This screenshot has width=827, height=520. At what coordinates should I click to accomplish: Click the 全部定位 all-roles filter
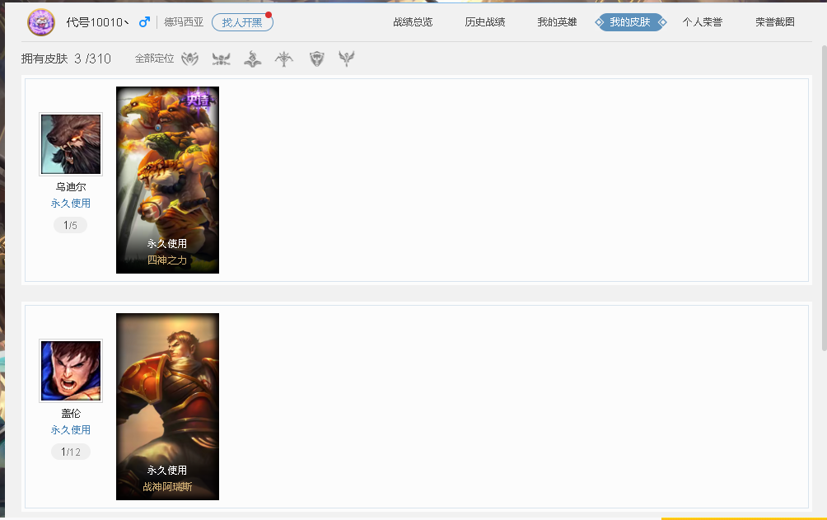154,59
